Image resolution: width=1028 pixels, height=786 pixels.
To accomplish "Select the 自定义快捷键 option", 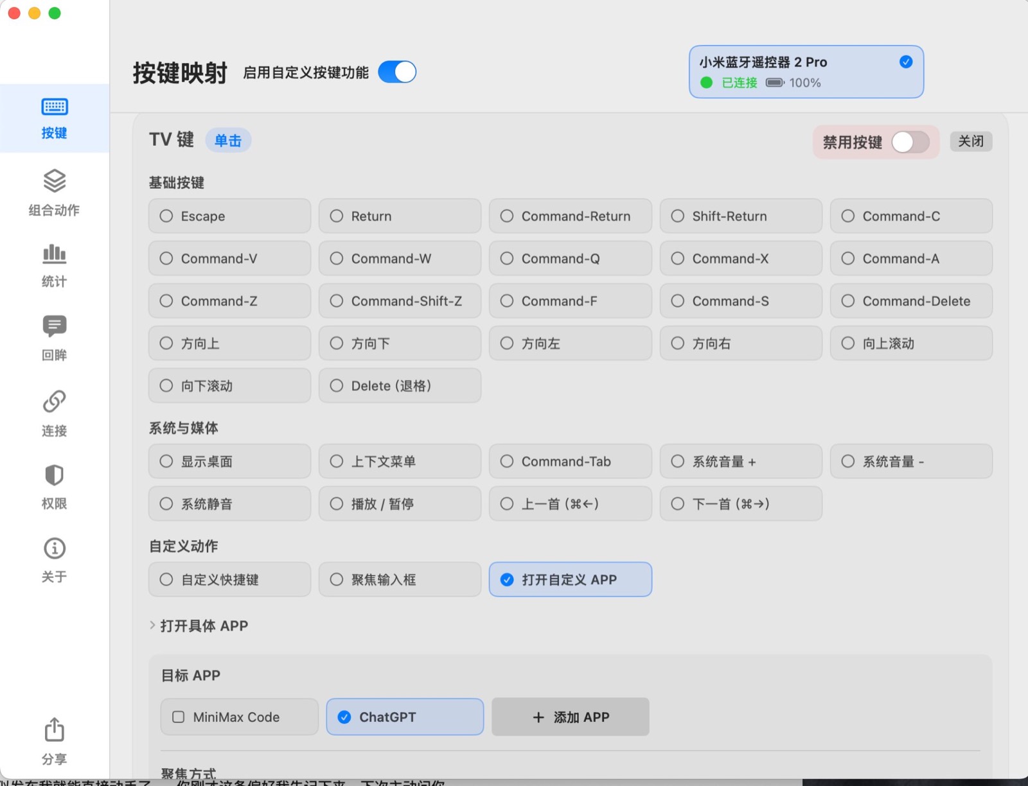I will (x=229, y=579).
